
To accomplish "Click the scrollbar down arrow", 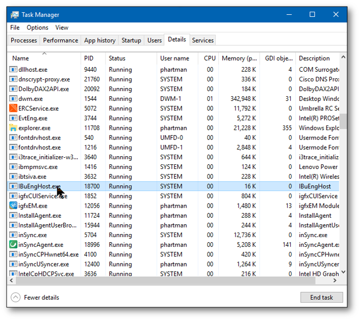I will click(343, 272).
